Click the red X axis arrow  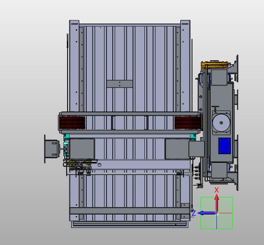point(216,203)
